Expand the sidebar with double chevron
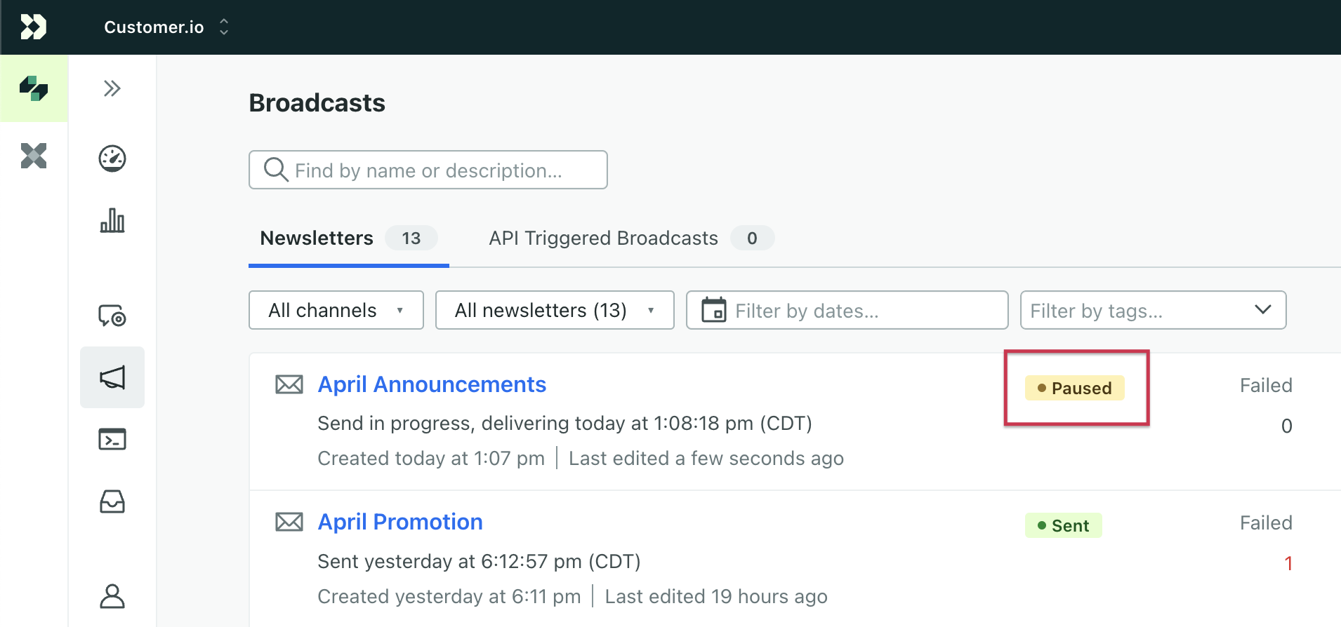 (x=112, y=88)
